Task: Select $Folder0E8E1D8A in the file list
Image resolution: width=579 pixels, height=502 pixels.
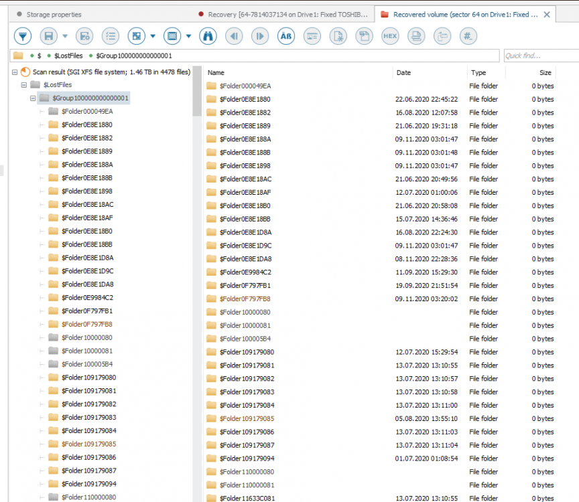Action: click(245, 232)
